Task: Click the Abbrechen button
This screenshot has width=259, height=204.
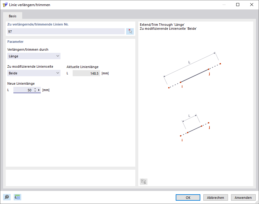Action: (216, 197)
